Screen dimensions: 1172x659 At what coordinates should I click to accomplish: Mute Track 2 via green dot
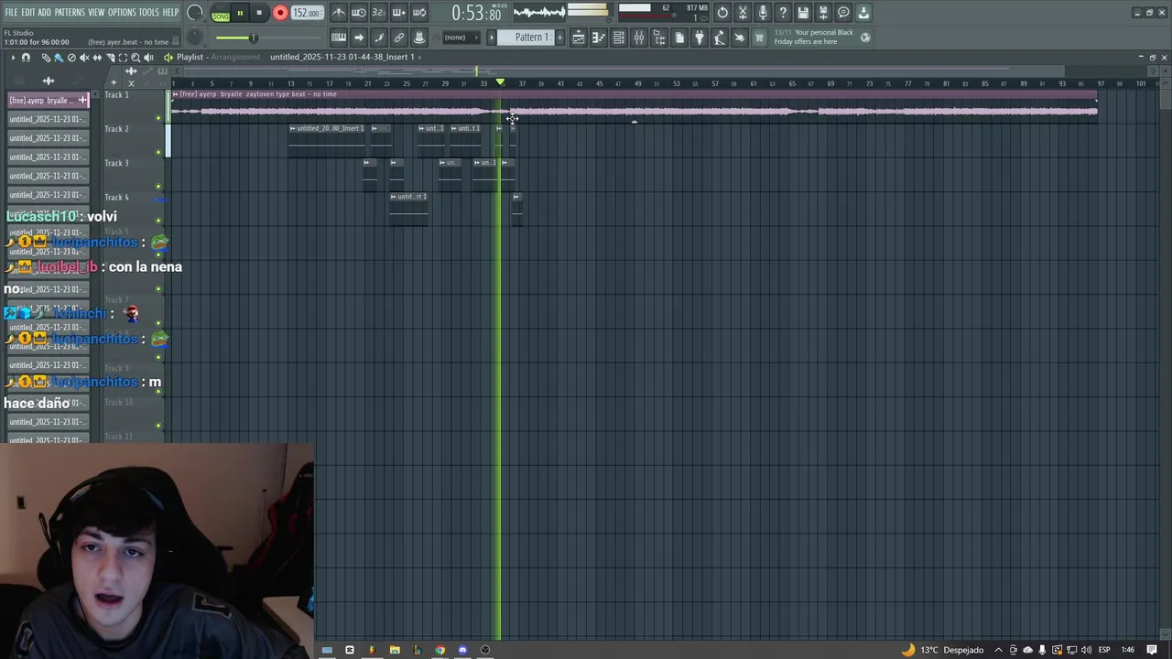click(x=158, y=152)
